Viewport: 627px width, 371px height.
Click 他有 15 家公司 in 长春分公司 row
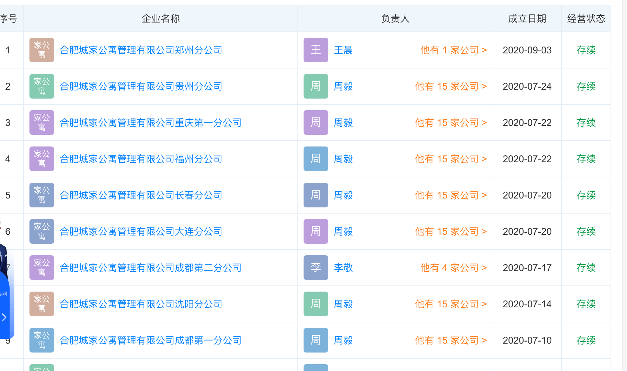pyautogui.click(x=451, y=195)
